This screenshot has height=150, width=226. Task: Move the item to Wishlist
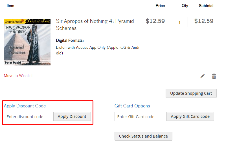pyautogui.click(x=18, y=76)
